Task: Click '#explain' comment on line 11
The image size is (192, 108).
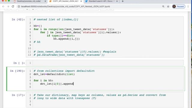Action: pos(109,52)
